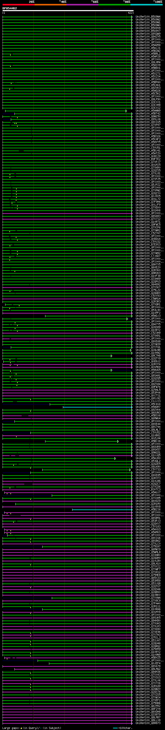Click the orange ~40% identity legend segment
Screen dimensions: 165x730
(51, 5)
